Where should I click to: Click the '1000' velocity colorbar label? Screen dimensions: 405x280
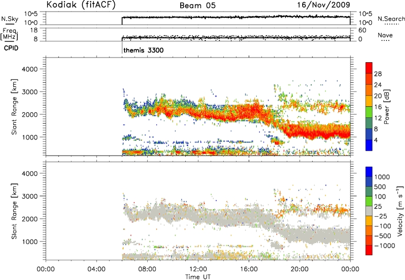(382, 177)
